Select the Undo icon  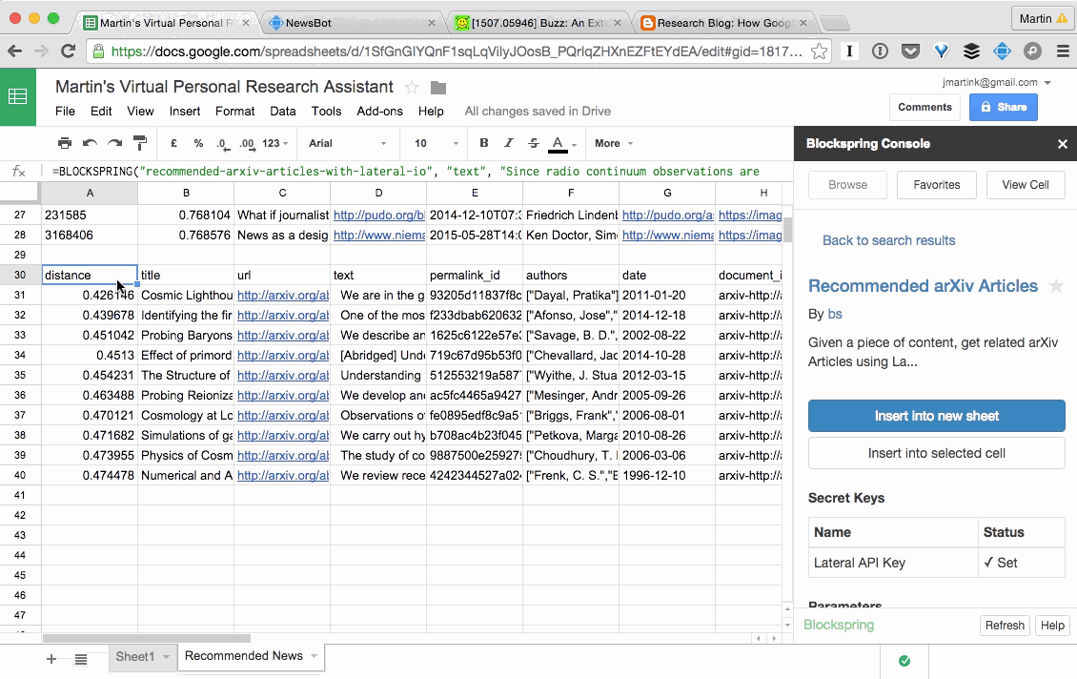[89, 143]
